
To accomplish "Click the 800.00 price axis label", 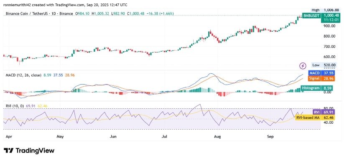I will pyautogui.click(x=329, y=36).
